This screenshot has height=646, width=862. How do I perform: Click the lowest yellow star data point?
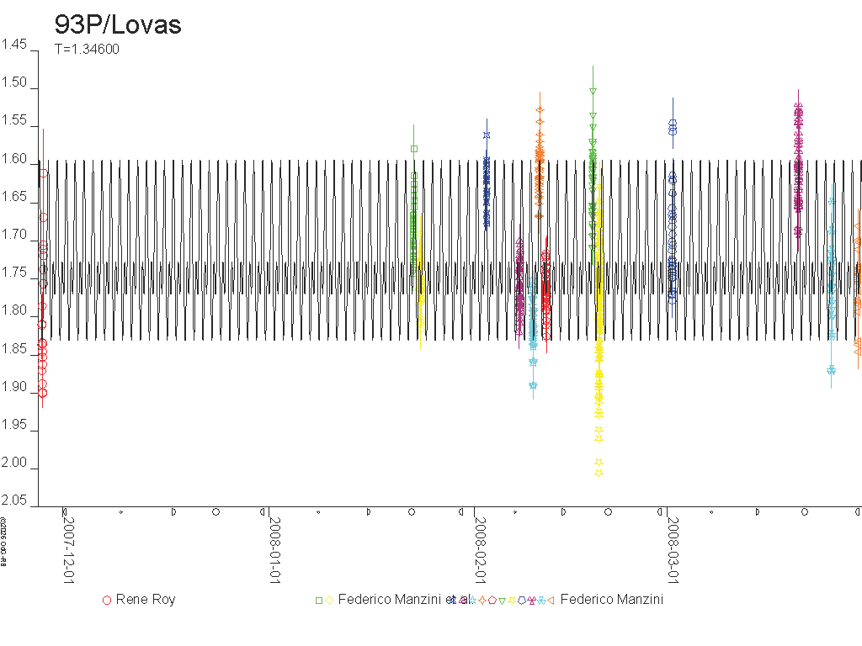599,473
